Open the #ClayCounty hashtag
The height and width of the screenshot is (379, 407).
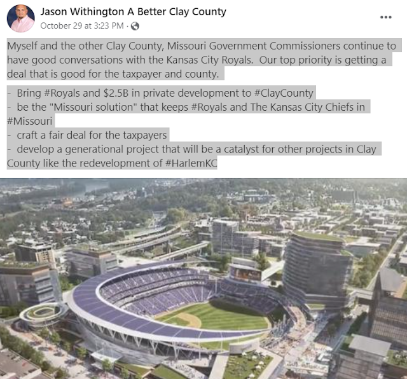[284, 93]
